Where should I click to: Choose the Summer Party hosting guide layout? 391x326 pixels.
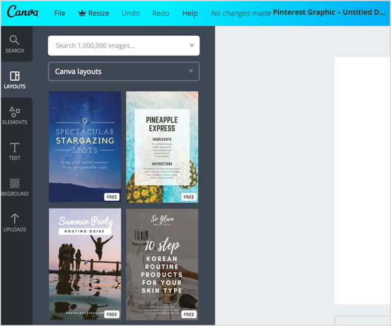click(x=85, y=264)
